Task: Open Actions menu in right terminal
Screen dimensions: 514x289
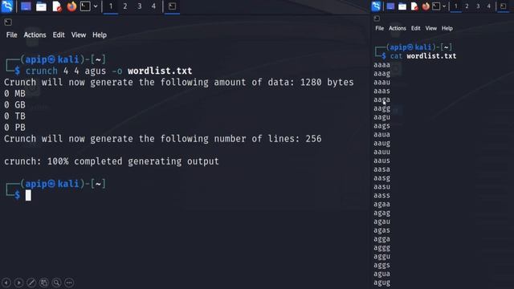Action: (x=398, y=28)
